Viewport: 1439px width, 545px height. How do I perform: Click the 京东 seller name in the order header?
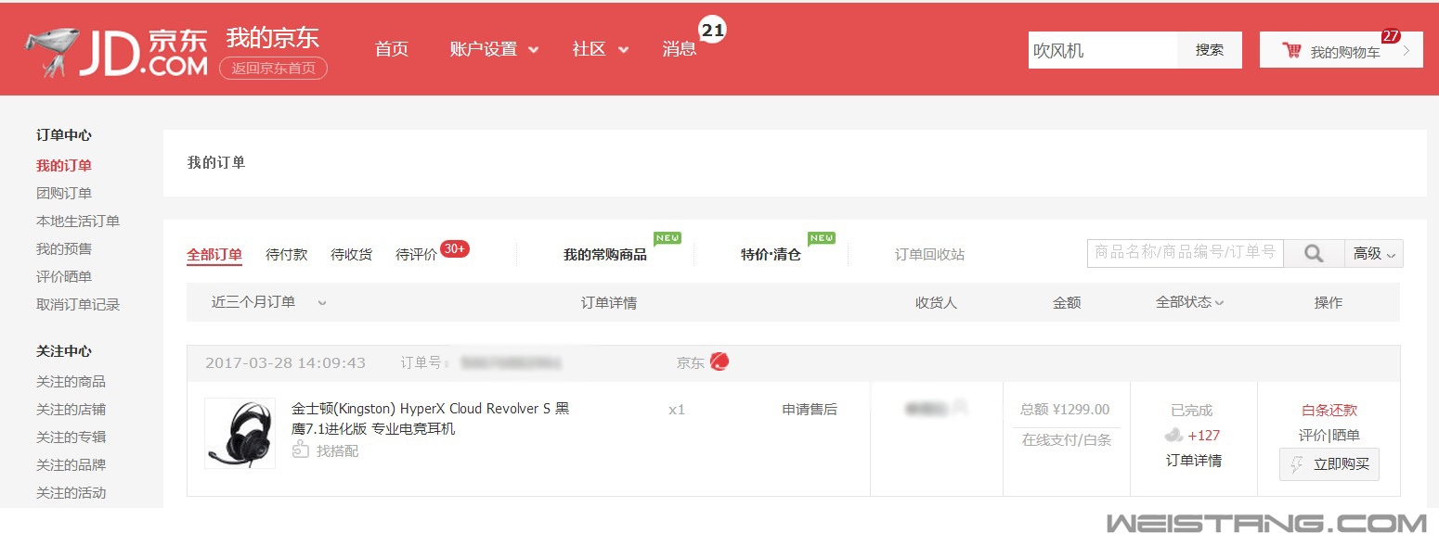point(691,362)
